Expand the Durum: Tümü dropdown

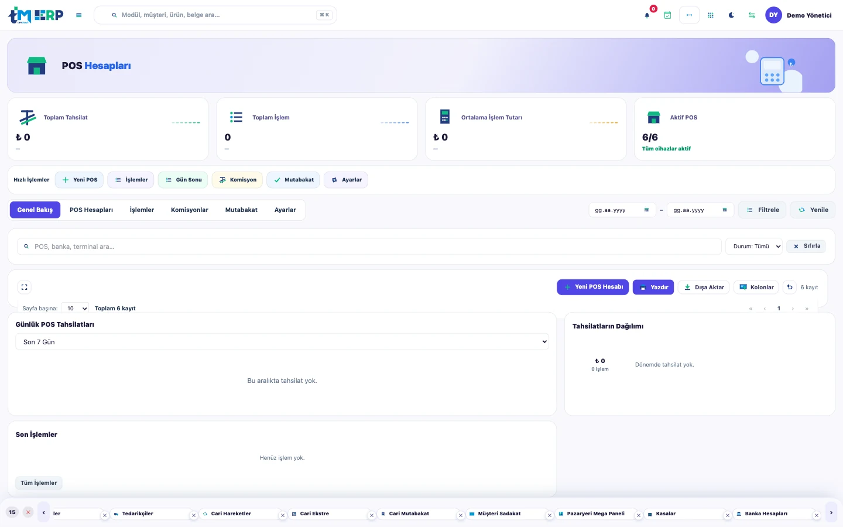[754, 247]
